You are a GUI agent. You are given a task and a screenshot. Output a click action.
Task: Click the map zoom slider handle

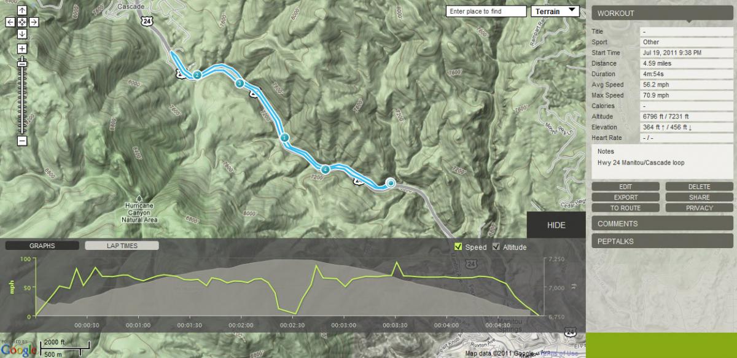(22, 63)
